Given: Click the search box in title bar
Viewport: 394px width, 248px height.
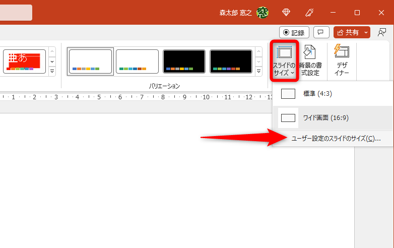Looking at the screenshot, I should pyautogui.click(x=16, y=12).
